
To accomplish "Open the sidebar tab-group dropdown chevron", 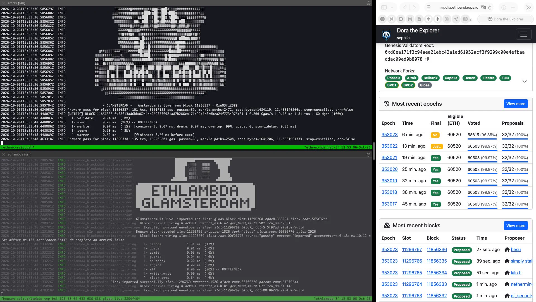I will pos(392,8).
